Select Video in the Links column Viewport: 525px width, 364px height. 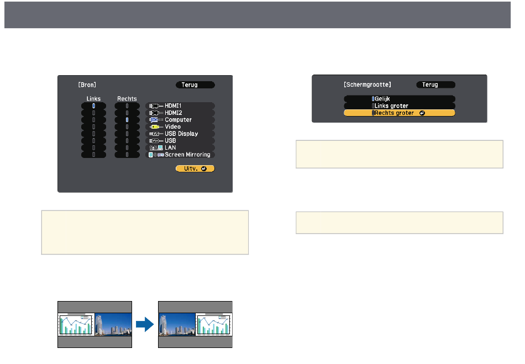(93, 127)
